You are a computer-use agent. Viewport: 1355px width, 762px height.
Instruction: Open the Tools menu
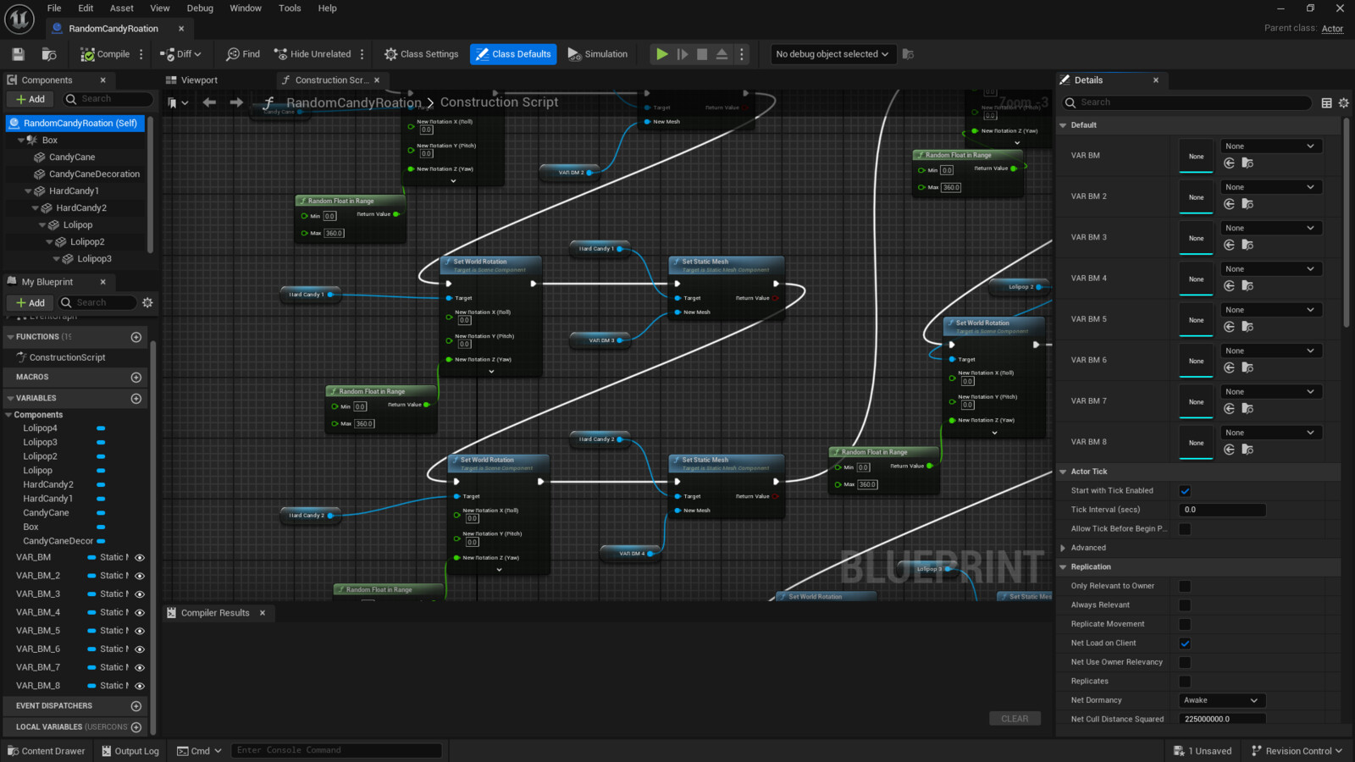290,8
